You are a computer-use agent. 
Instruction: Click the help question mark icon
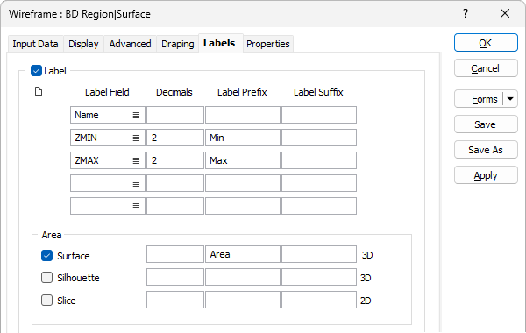coord(466,13)
